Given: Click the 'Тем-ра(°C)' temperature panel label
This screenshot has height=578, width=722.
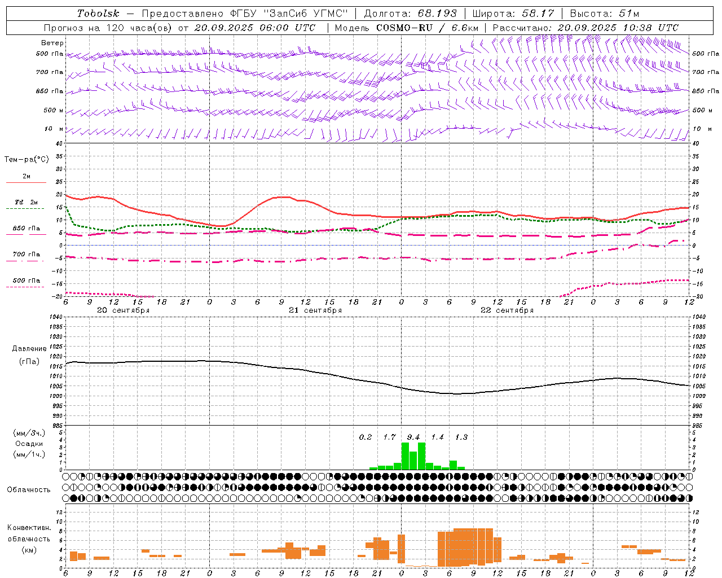Looking at the screenshot, I should pyautogui.click(x=27, y=160).
